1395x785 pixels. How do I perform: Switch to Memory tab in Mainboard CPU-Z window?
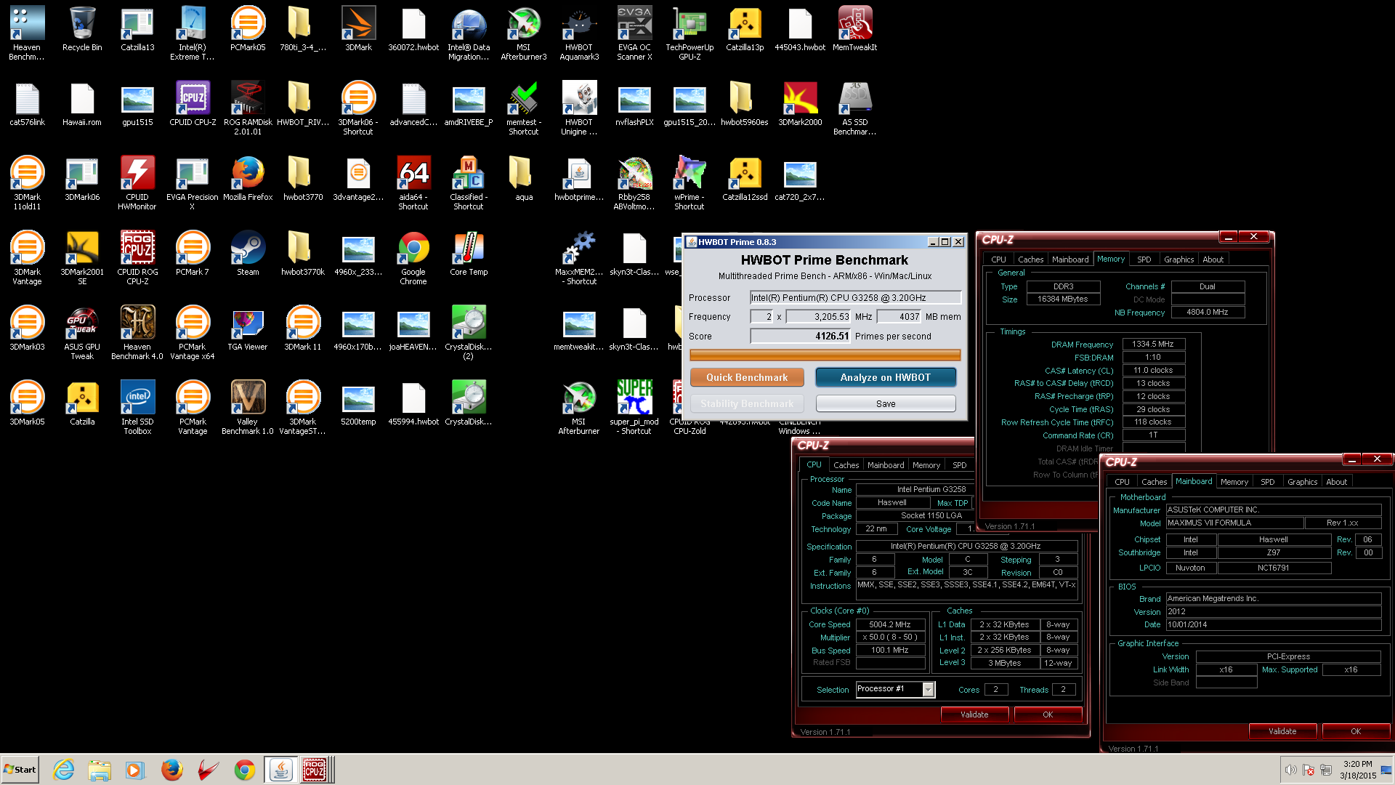pos(1234,482)
